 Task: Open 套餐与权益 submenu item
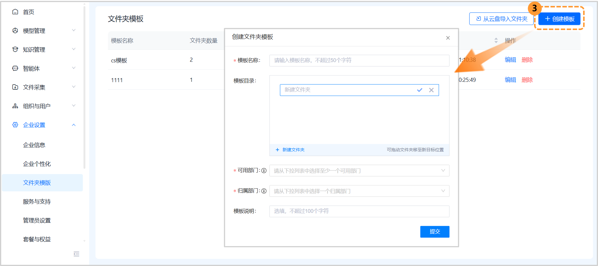(x=37, y=239)
